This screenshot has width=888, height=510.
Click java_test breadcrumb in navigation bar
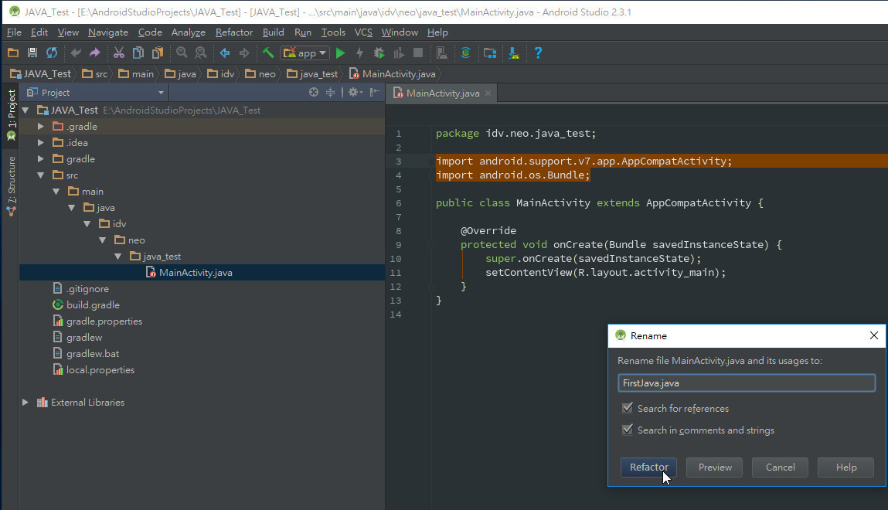[312, 73]
